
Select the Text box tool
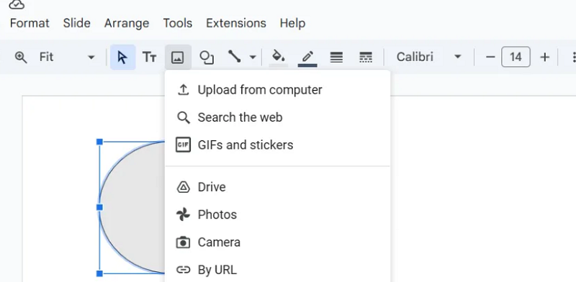point(150,58)
